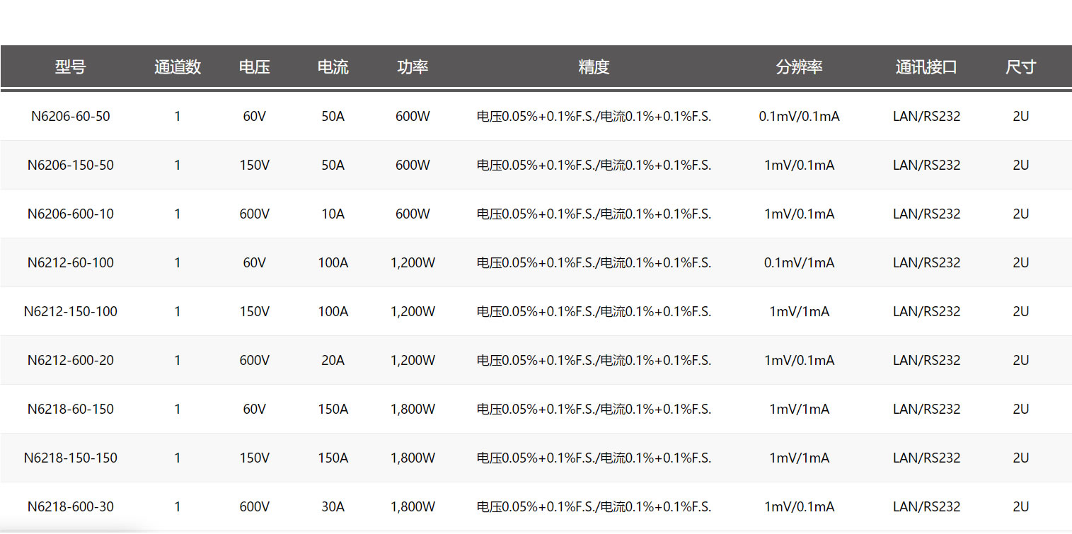Select model N6212-150-100

point(71,311)
